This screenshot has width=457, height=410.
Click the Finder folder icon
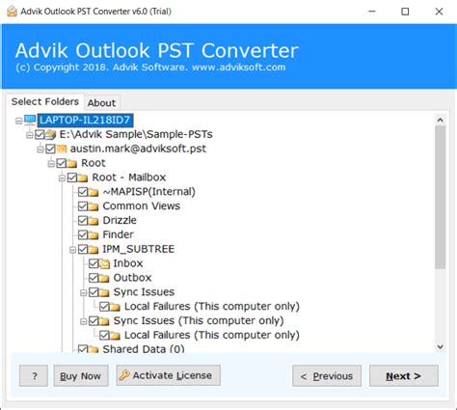[94, 234]
